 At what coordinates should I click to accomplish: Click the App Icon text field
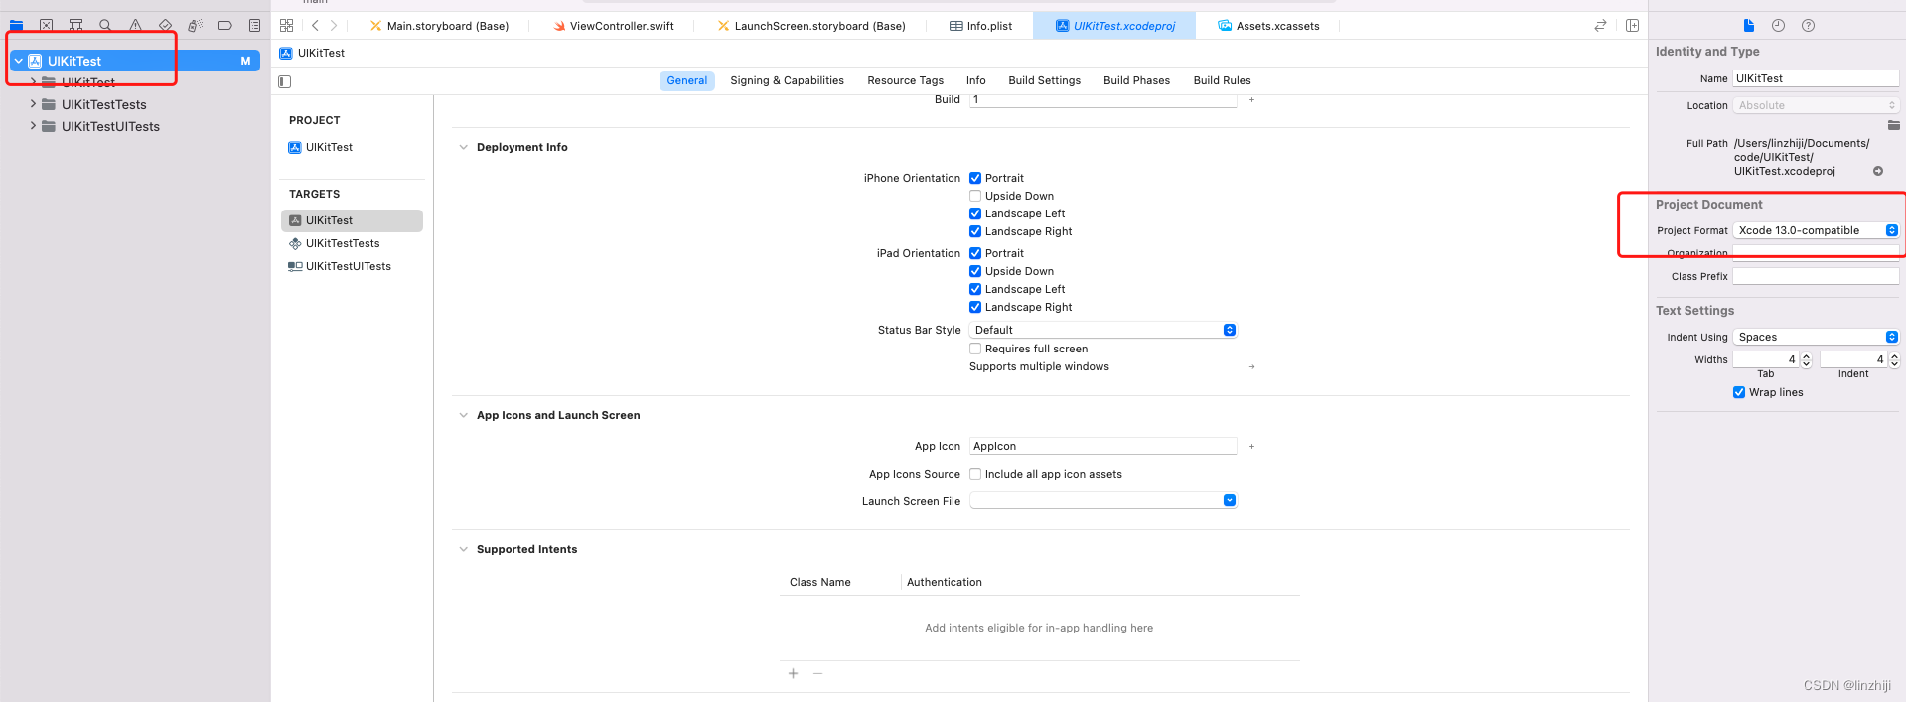click(1102, 446)
